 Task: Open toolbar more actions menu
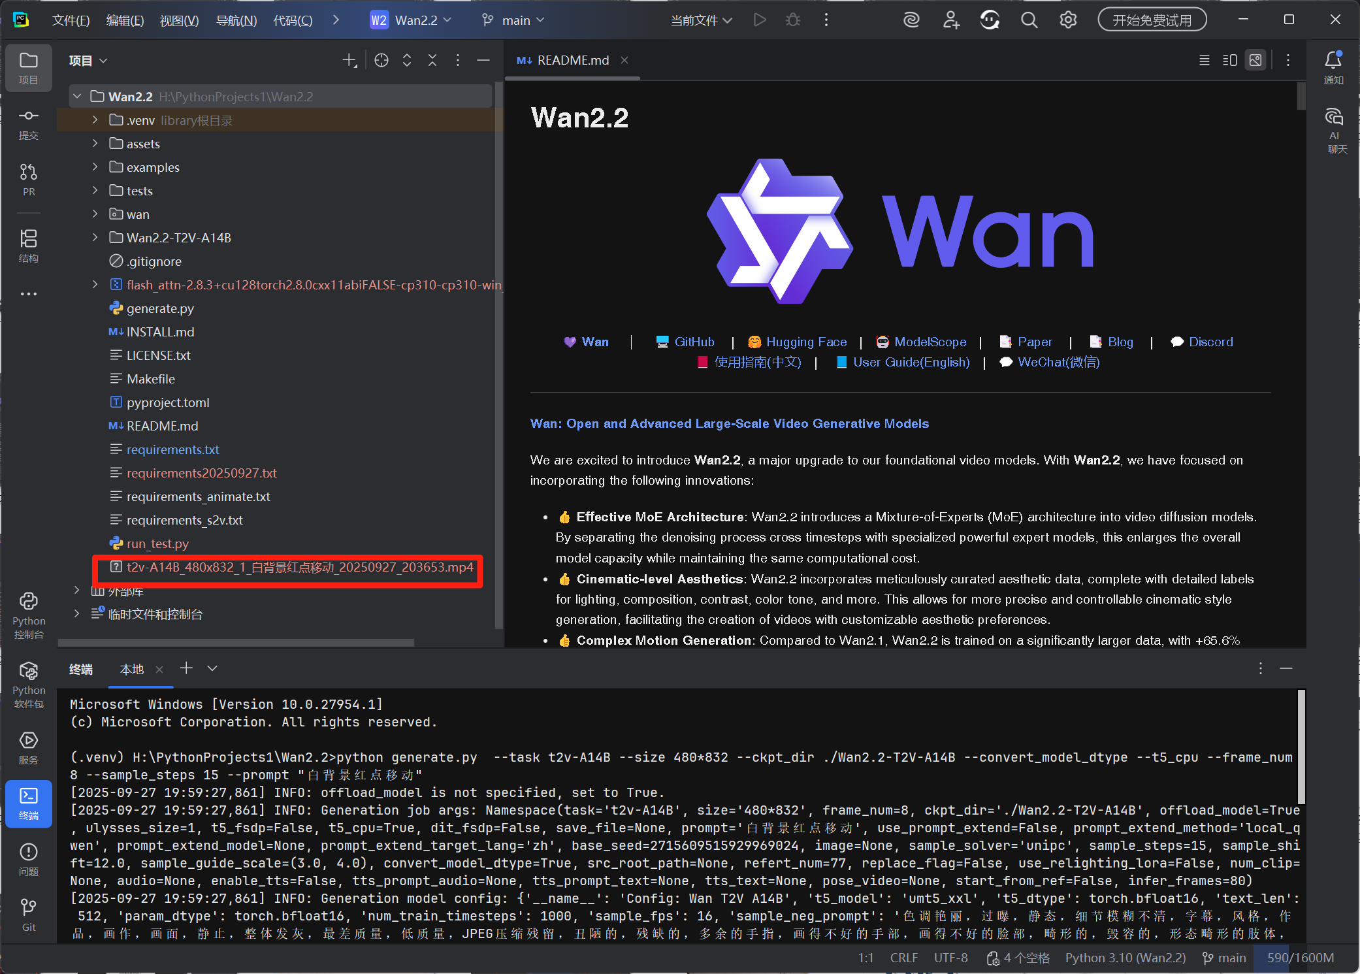tap(826, 20)
